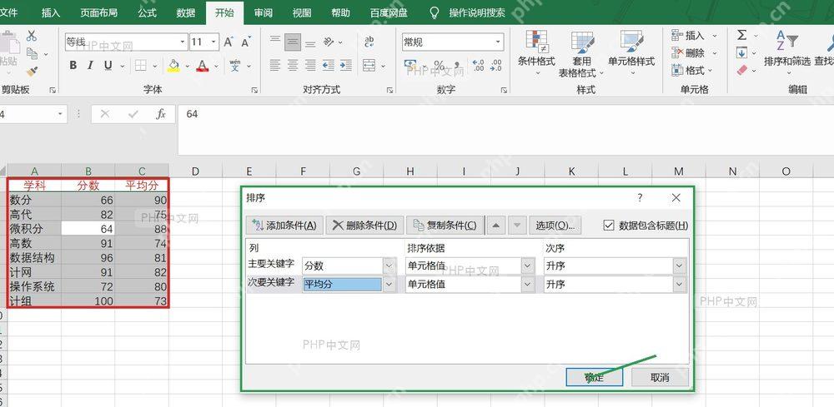The height and width of the screenshot is (407, 834).
Task: Click Increase Indent icon
Action: pyautogui.click(x=346, y=65)
